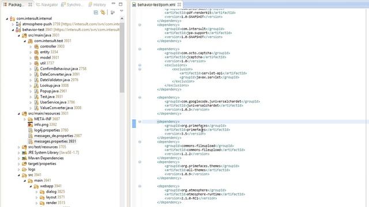369x207 pixels.
Task: Click src/main/resources folder icon
Action: tap(24, 114)
